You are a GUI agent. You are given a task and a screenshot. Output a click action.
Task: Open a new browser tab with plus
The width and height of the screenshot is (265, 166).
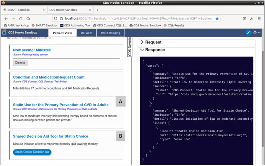pos(98,10)
